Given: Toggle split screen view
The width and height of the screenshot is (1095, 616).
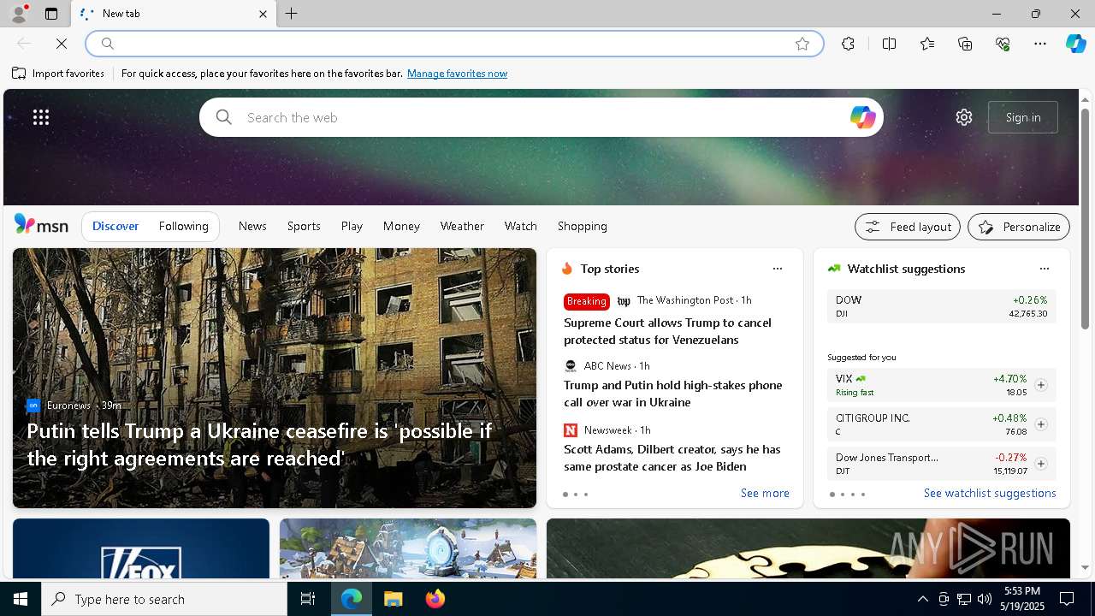Looking at the screenshot, I should 889,44.
